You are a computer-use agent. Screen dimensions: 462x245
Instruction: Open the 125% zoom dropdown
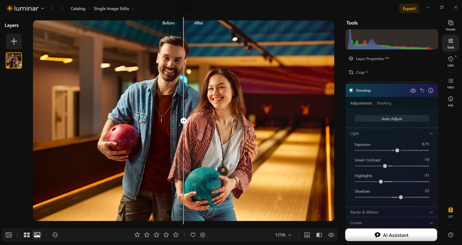283,235
